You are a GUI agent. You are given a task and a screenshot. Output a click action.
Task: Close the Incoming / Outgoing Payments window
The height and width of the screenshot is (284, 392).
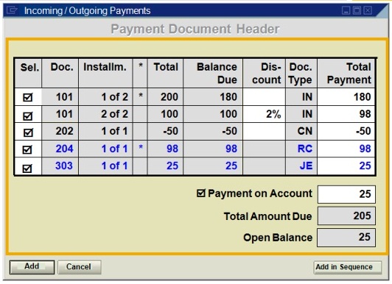tap(368, 10)
